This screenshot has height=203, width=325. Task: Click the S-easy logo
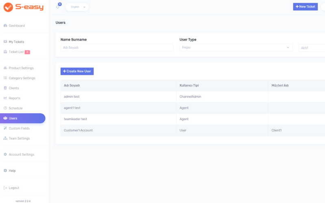pos(24,7)
